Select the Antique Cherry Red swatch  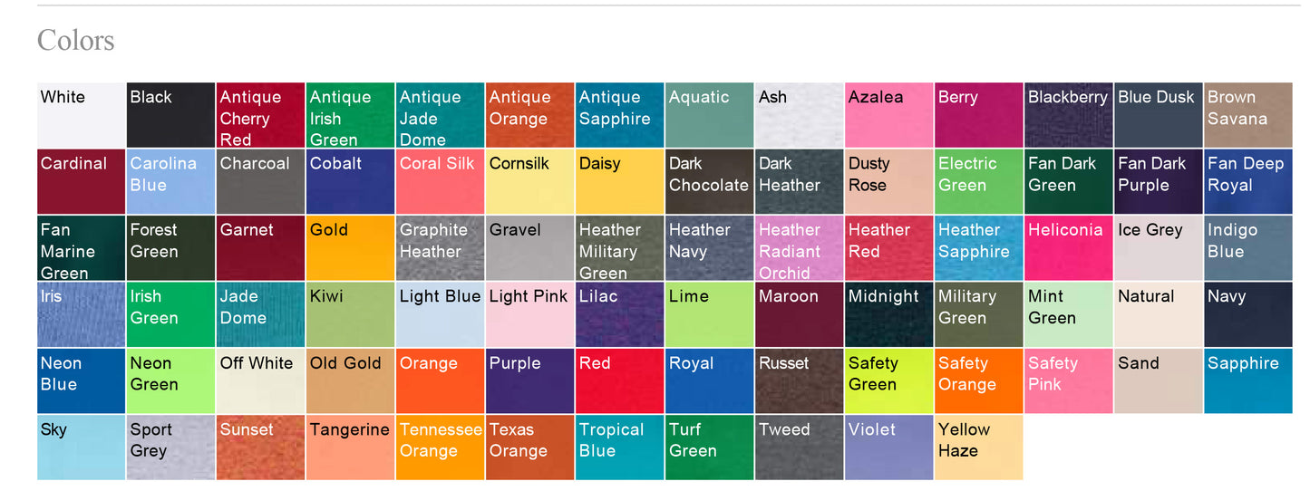click(261, 115)
